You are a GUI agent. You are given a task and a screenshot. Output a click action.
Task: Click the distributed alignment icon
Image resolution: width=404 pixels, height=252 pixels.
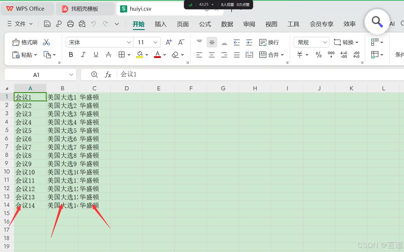(x=249, y=55)
